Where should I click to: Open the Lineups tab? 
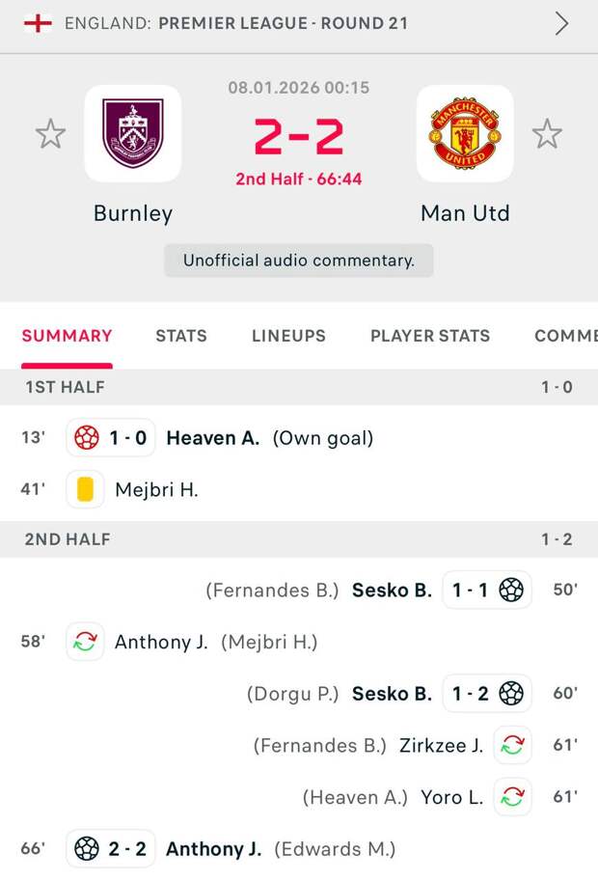(288, 336)
